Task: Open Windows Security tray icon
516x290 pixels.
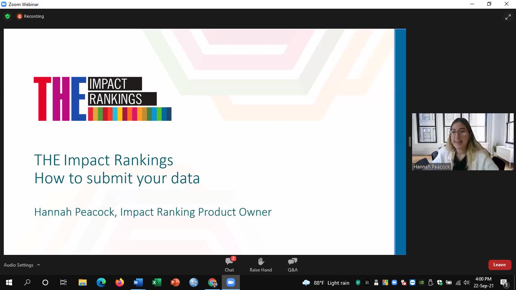Action: coord(440,282)
